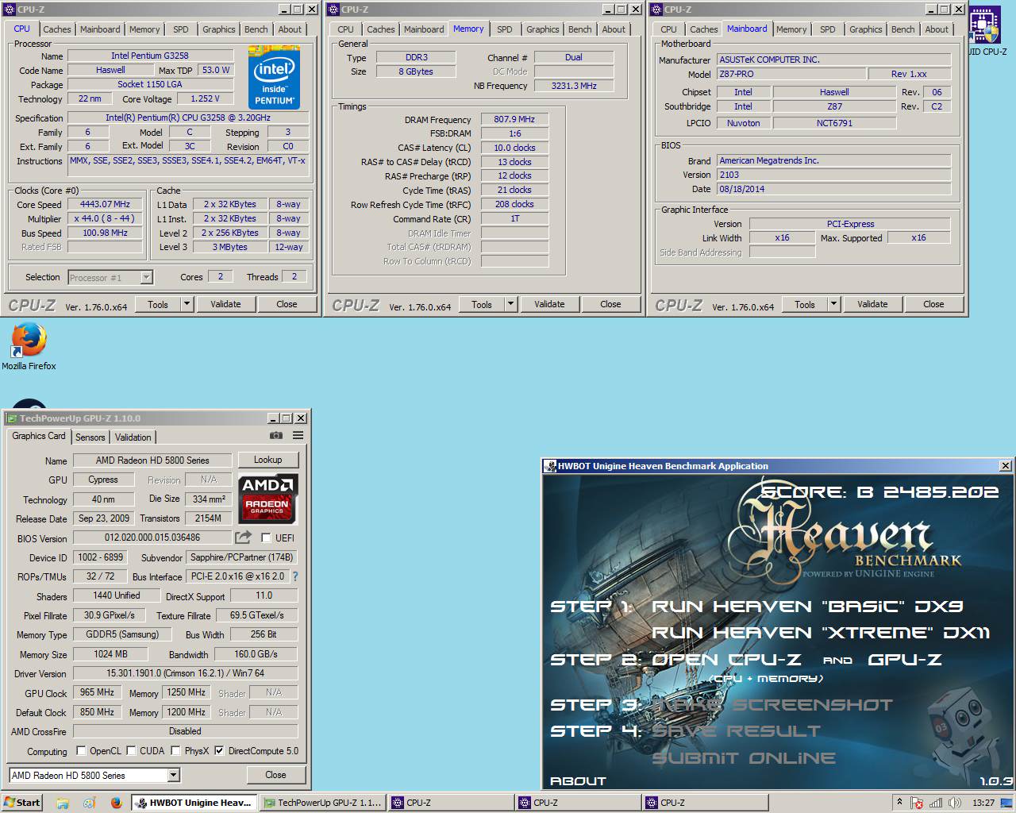This screenshot has height=813, width=1016.
Task: Enable the PhysX checkbox
Action: 176,750
